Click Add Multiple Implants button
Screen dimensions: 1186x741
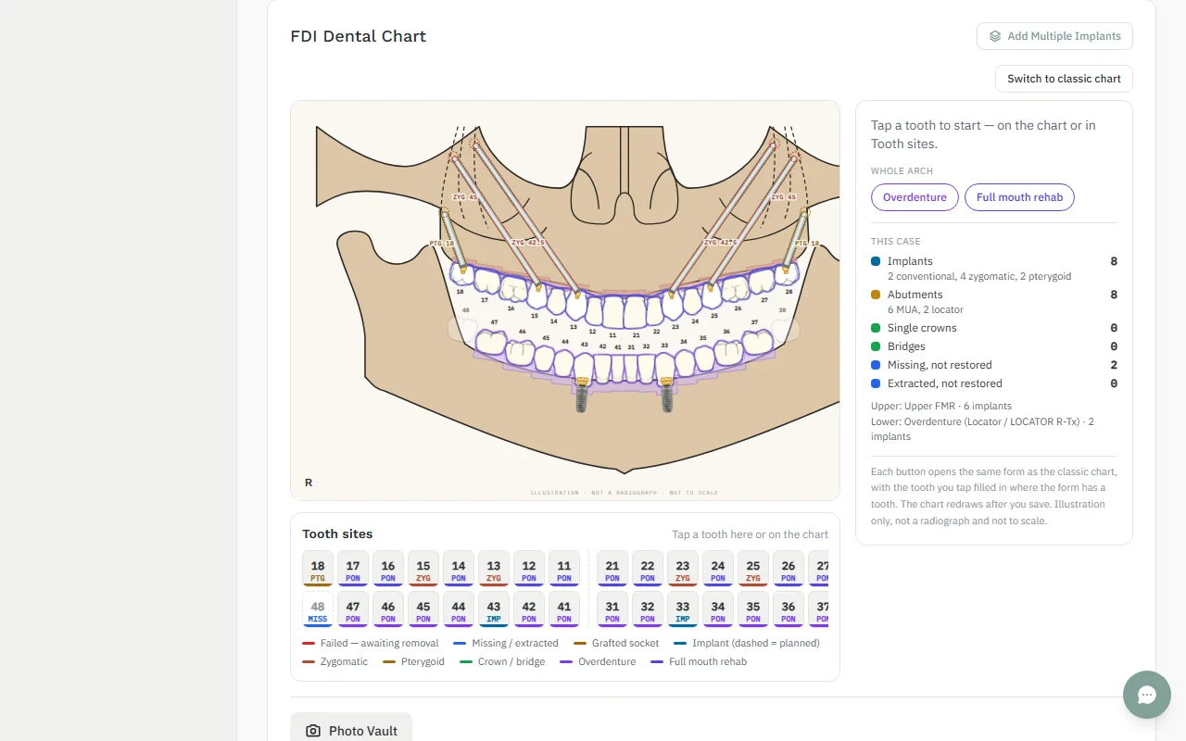coord(1054,36)
